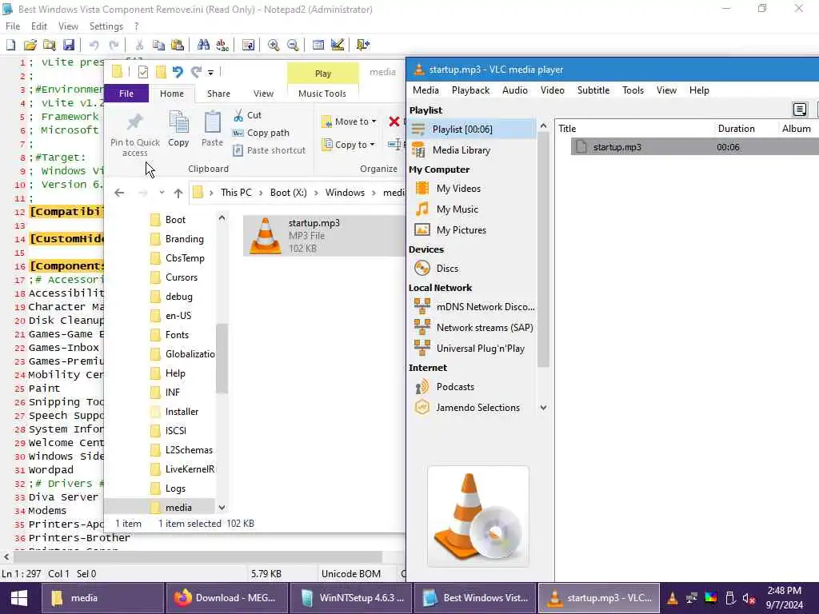Open Notepad2 Settings menu
Viewport: 819px width, 614px height.
[x=106, y=26]
